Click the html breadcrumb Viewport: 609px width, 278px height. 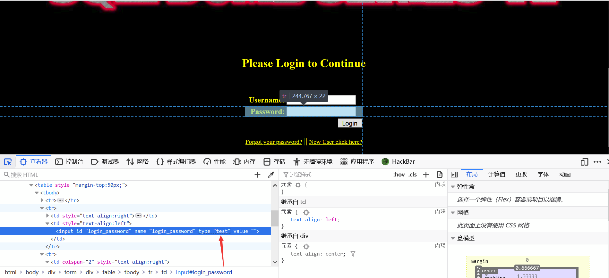pyautogui.click(x=11, y=272)
